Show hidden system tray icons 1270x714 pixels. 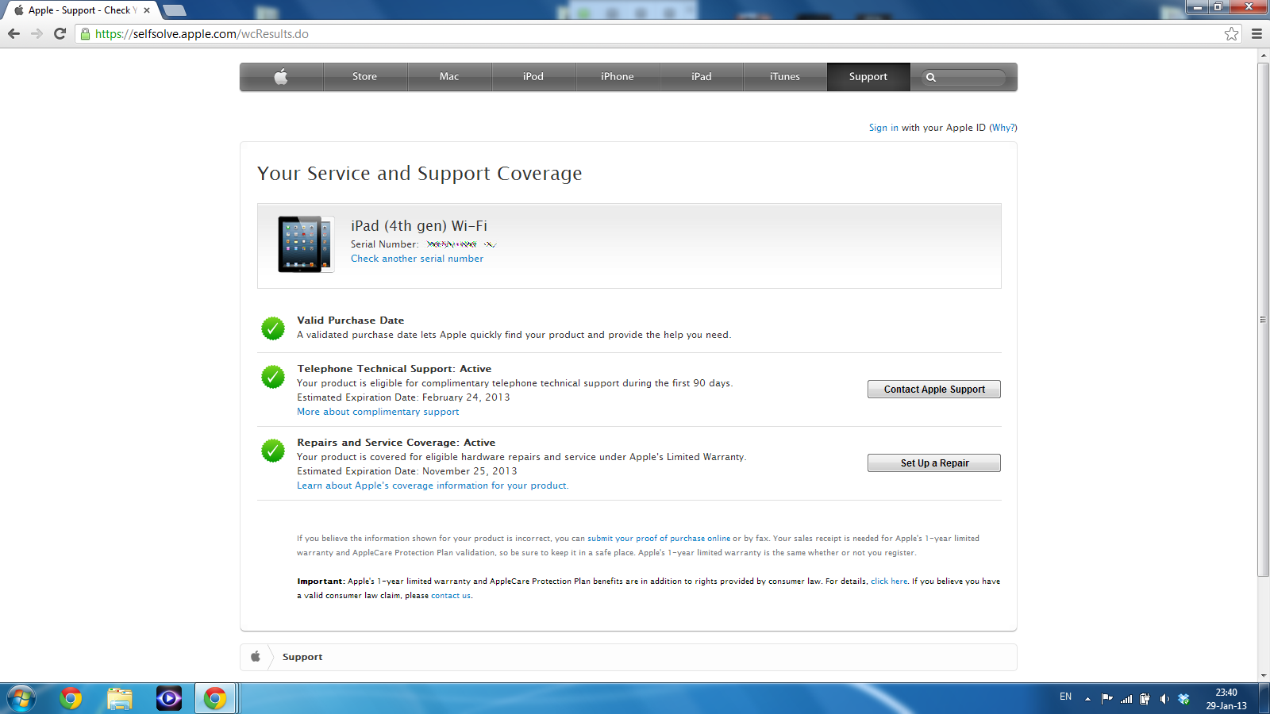[1087, 699]
